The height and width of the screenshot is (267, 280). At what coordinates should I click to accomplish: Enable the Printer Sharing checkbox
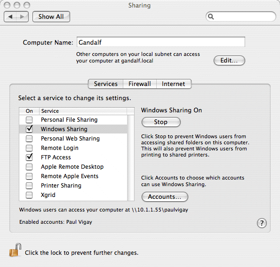tap(29, 186)
